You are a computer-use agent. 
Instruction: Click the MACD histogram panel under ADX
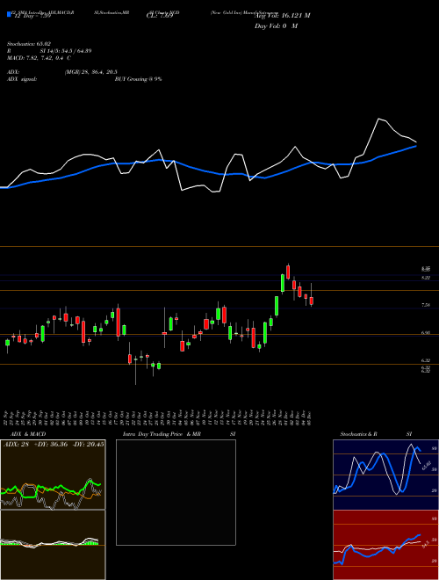[53, 545]
